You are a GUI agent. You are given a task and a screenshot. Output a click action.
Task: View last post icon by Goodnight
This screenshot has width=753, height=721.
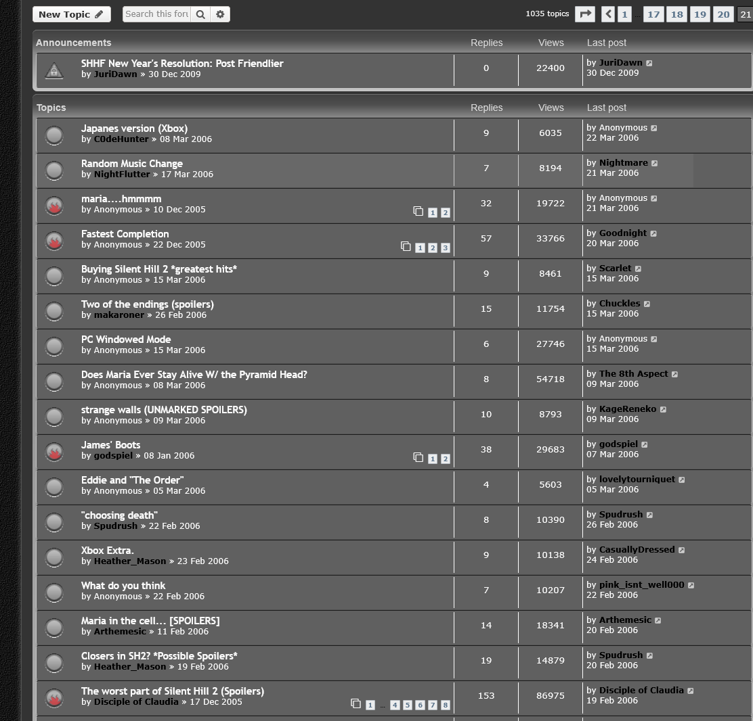[653, 233]
